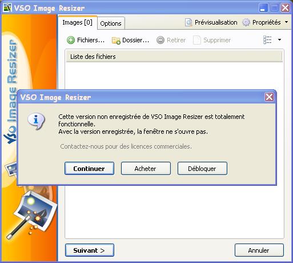293x263 pixels.
Task: Switch to the Options tab
Action: tap(111, 23)
